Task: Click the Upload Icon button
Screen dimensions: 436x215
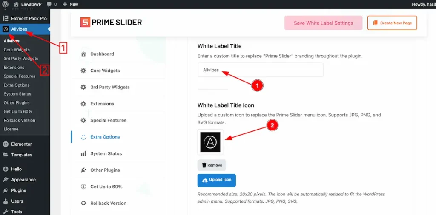Action: [x=217, y=180]
